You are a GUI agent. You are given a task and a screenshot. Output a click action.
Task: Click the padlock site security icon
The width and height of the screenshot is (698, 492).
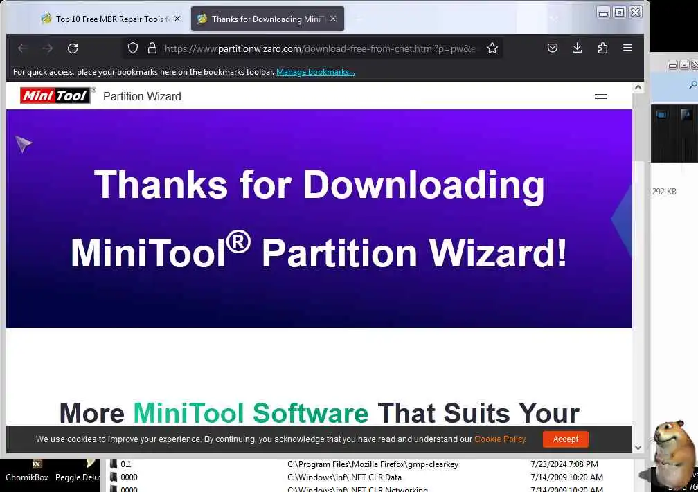[152, 48]
